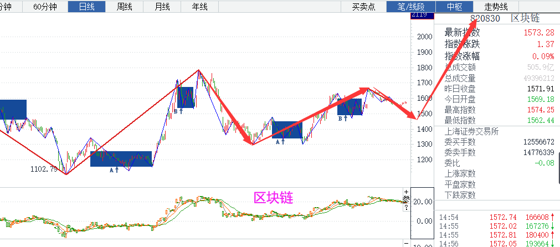The height and width of the screenshot is (247, 560).
Task: Switch to the 60分钟 chart period
Action: 45,7
